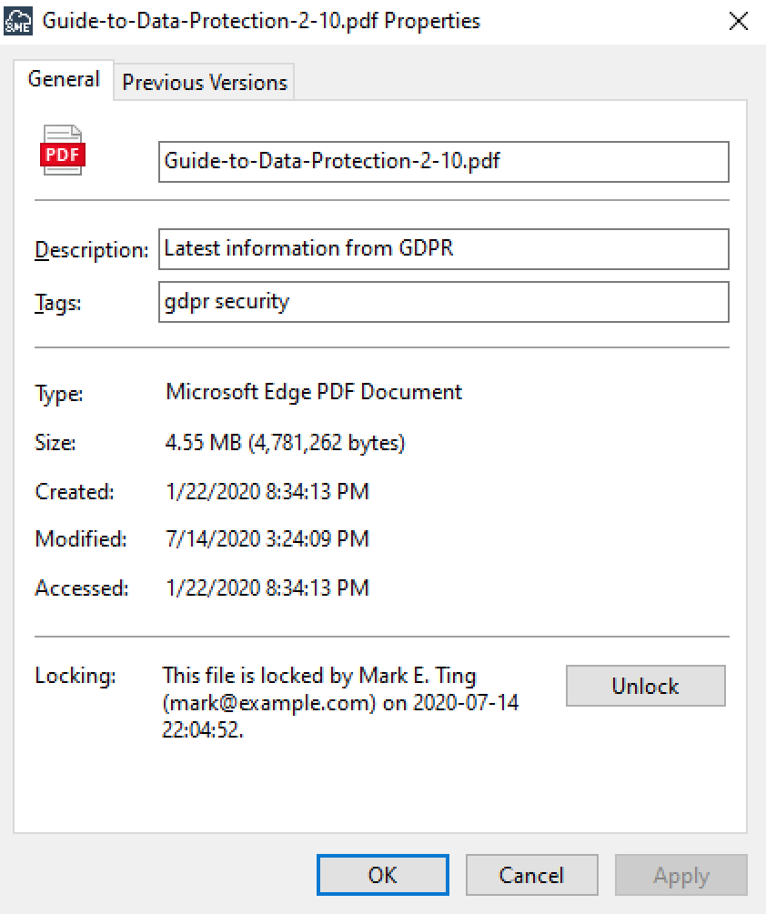
Task: Click the Tags field containing gdpr security
Action: (443, 302)
